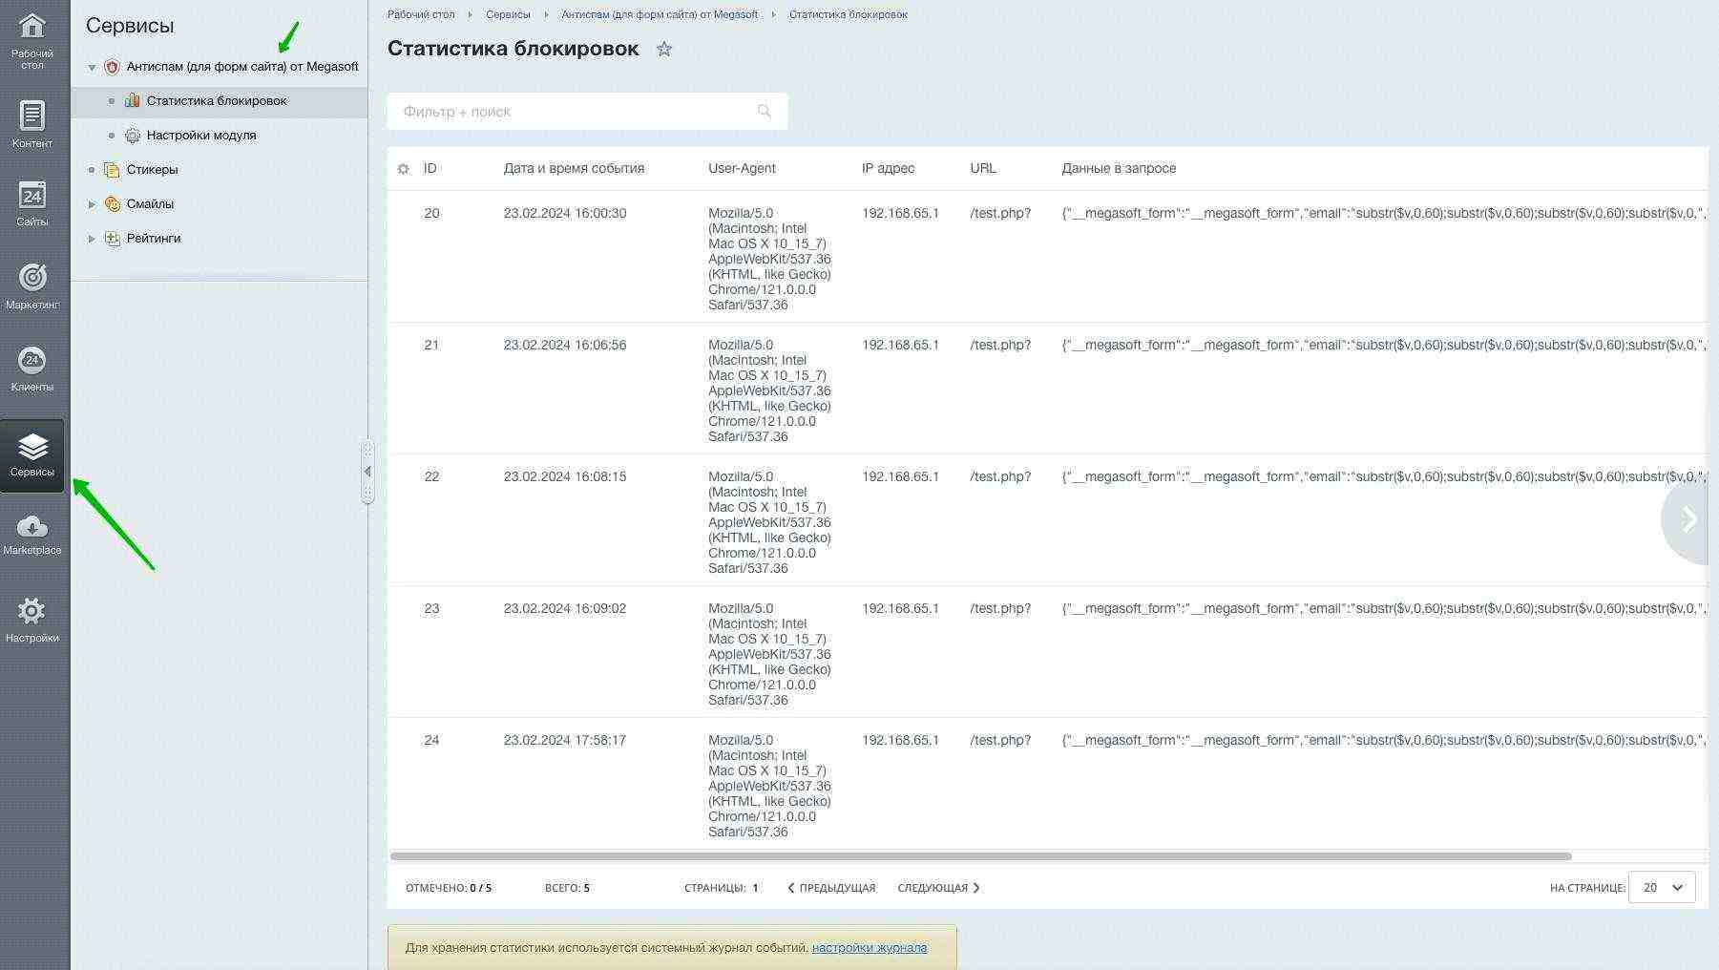Screen dimensions: 1719x970
Task: Click date 23.02.2024 16:09:02
Action: click(x=565, y=609)
